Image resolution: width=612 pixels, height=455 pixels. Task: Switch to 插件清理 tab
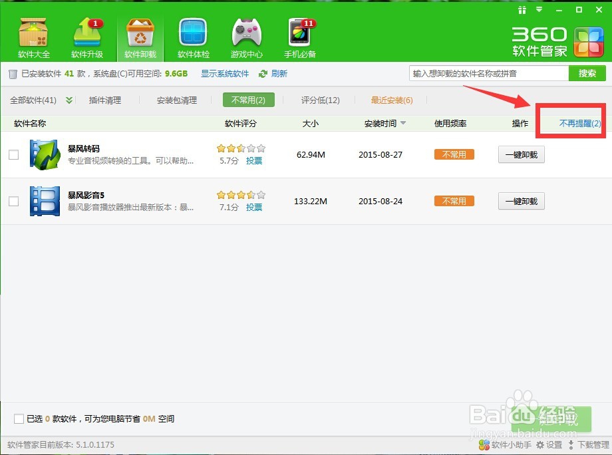105,100
